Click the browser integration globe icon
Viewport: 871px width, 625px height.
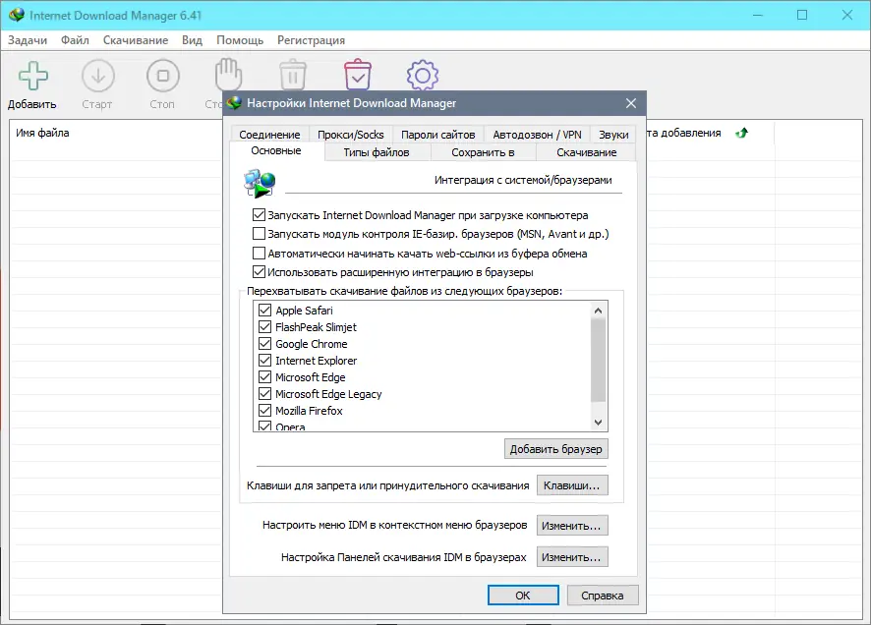260,183
